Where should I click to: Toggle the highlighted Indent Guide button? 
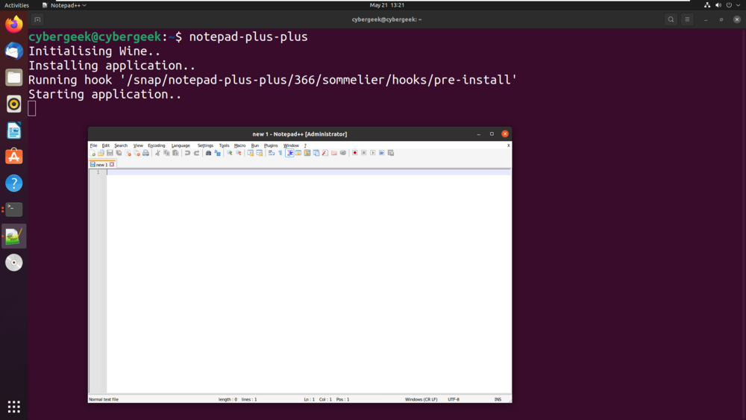[x=289, y=153]
